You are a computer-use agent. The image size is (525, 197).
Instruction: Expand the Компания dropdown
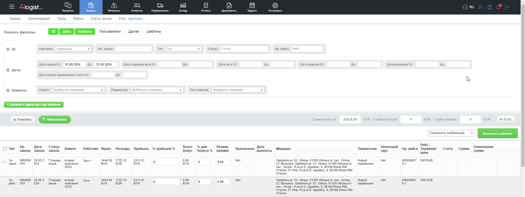tap(73, 49)
